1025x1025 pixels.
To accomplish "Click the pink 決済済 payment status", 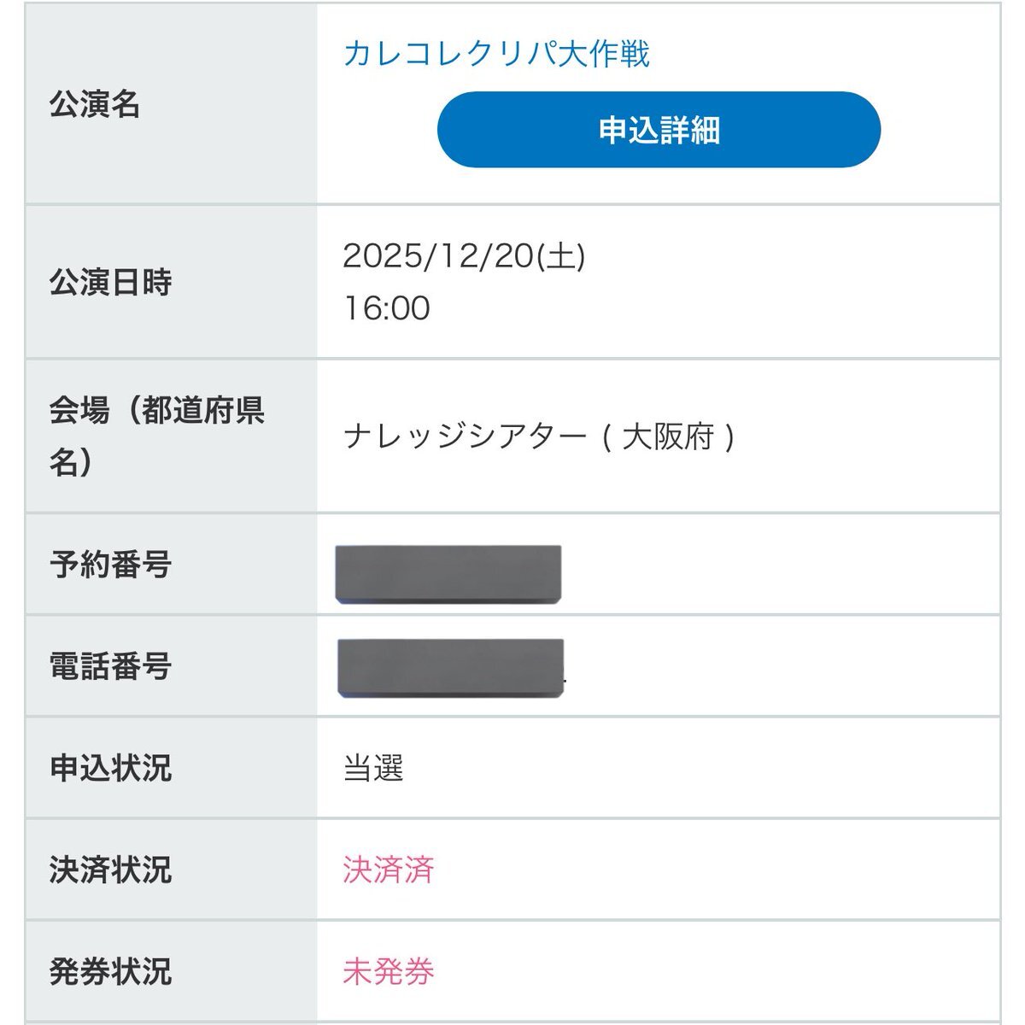I will tap(389, 870).
